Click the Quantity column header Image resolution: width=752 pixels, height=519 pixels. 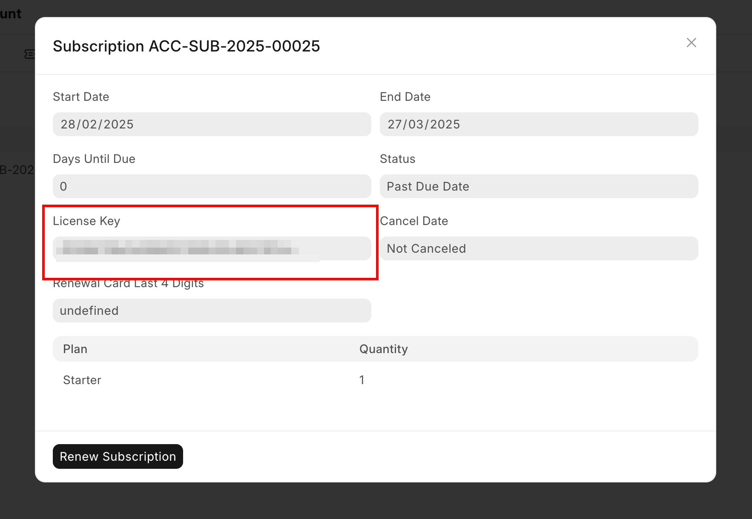(x=383, y=349)
